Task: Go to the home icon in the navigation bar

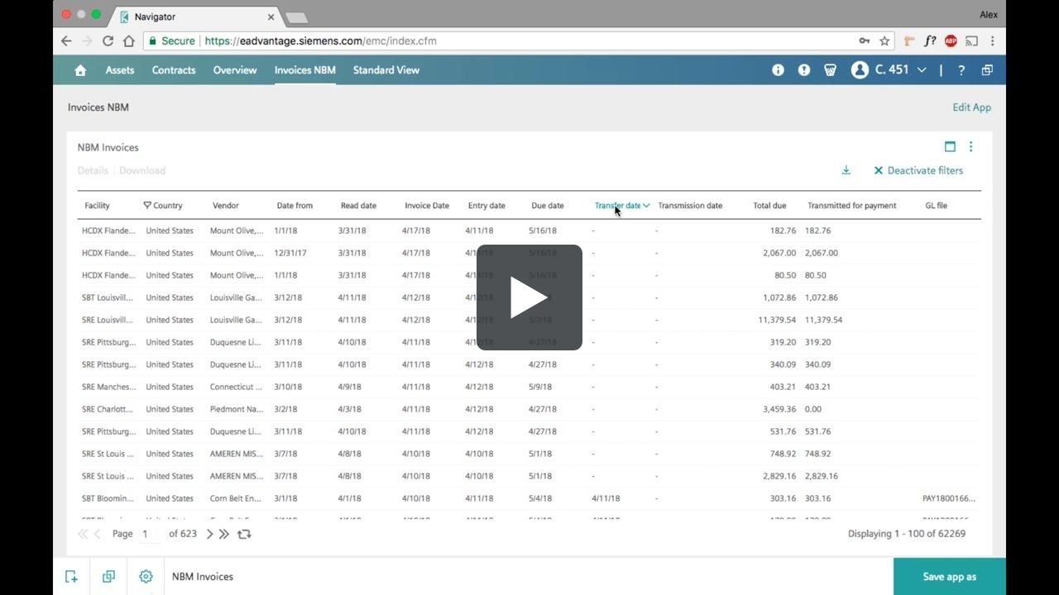Action: click(80, 70)
